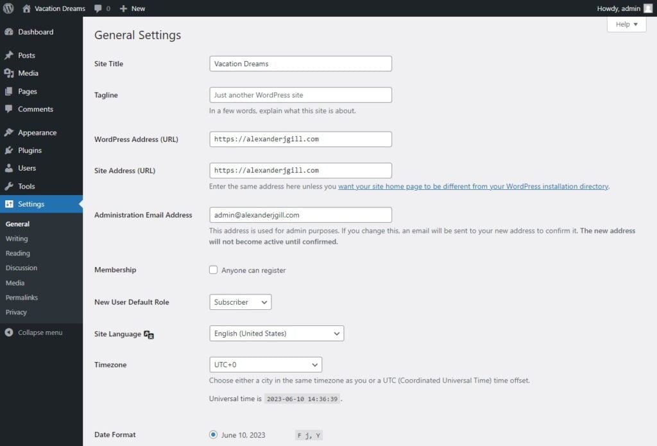Expand the Help panel tab

(x=626, y=24)
